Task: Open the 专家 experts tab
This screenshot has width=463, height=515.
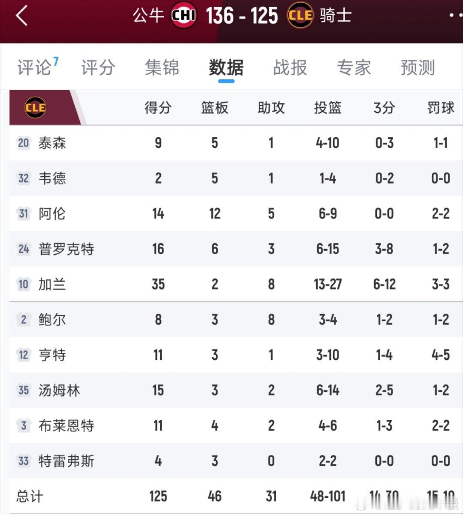Action: click(x=354, y=68)
